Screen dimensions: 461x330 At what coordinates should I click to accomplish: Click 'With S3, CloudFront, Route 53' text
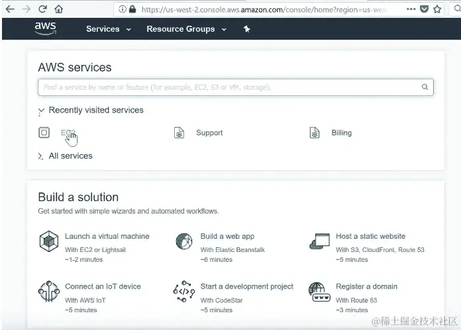[380, 250]
